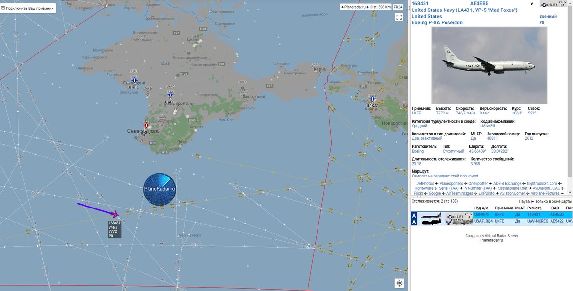Open the aircraft detail dropdown arrow

point(533,4)
